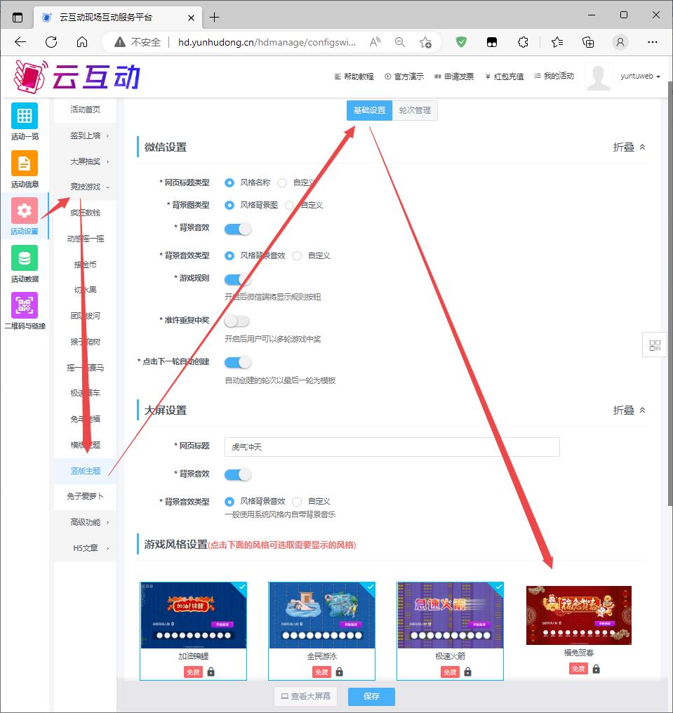Click the 保存 button
This screenshot has width=673, height=713.
371,696
